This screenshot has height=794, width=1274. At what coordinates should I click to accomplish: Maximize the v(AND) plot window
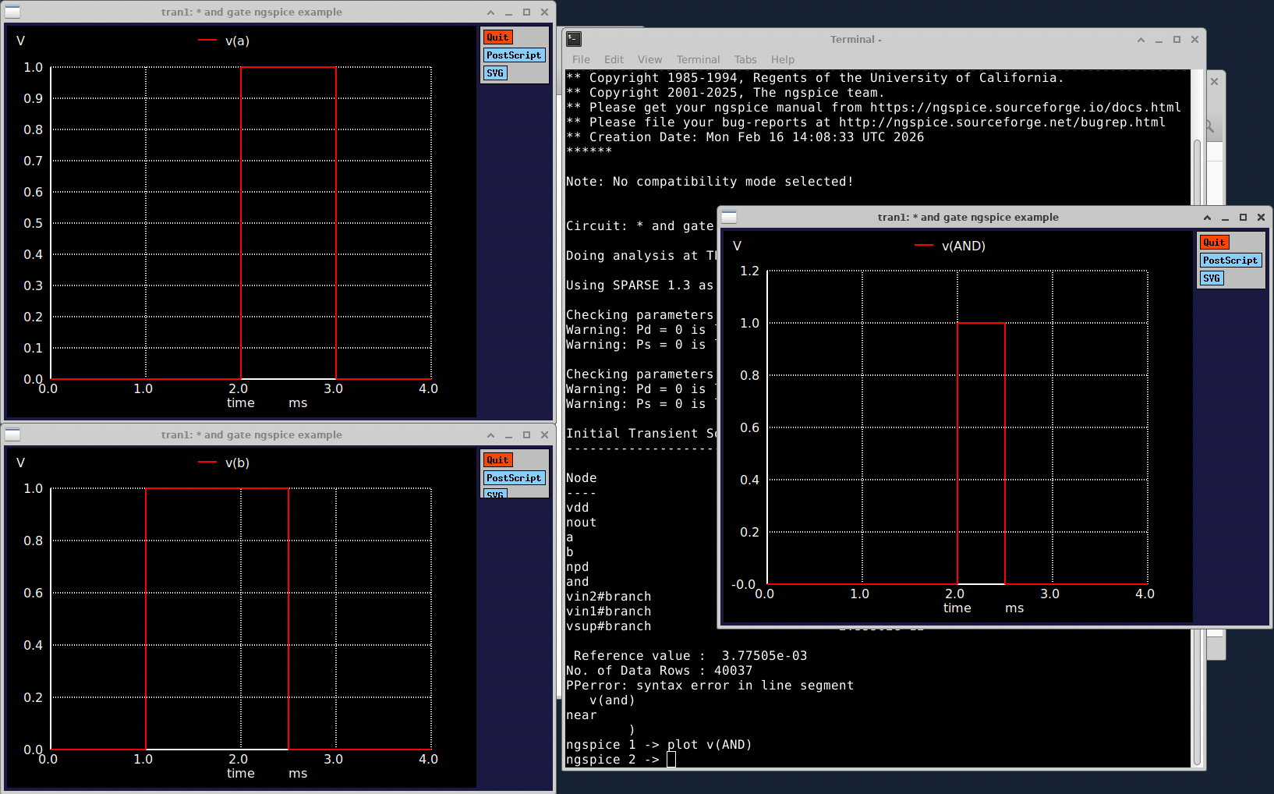coord(1243,218)
